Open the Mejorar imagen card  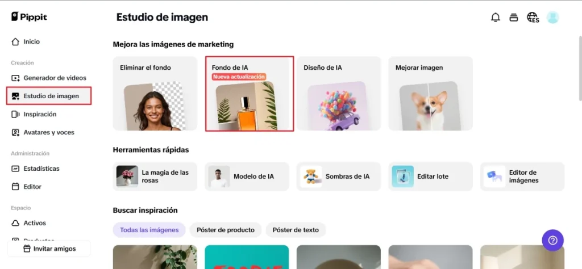(x=430, y=94)
